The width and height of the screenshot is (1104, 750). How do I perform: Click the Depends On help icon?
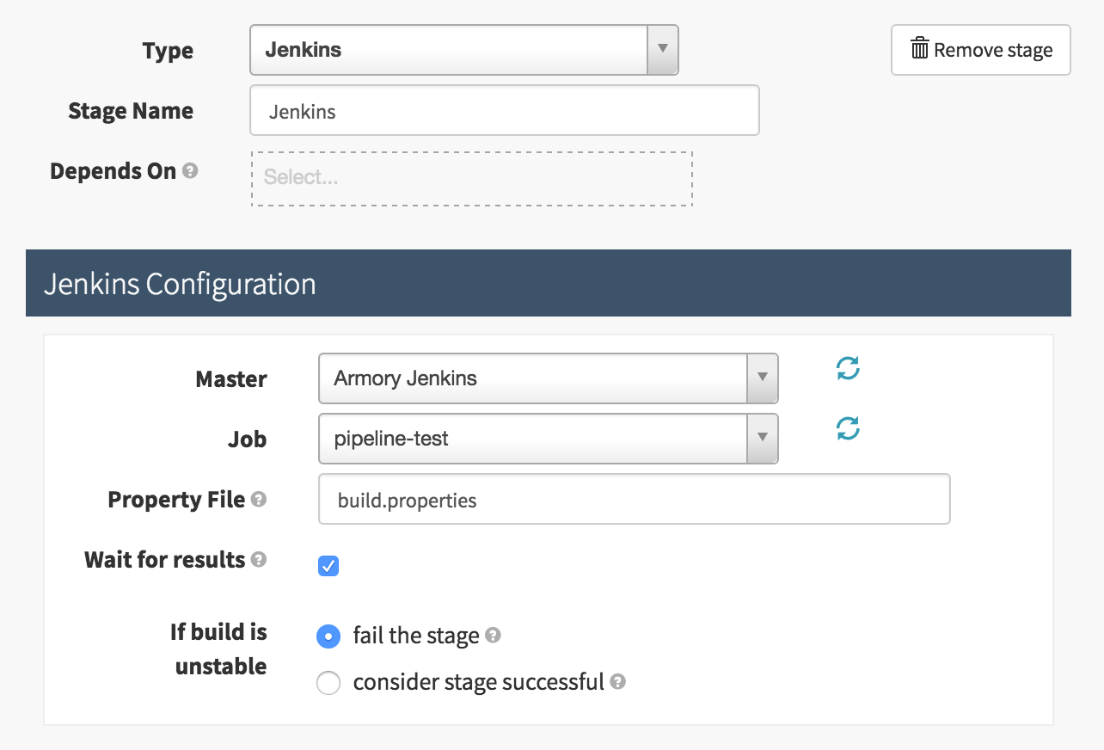(190, 170)
